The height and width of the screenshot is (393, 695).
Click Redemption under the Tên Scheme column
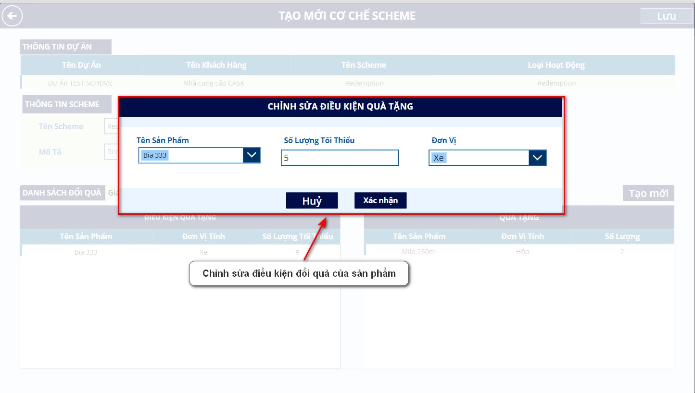click(x=364, y=83)
